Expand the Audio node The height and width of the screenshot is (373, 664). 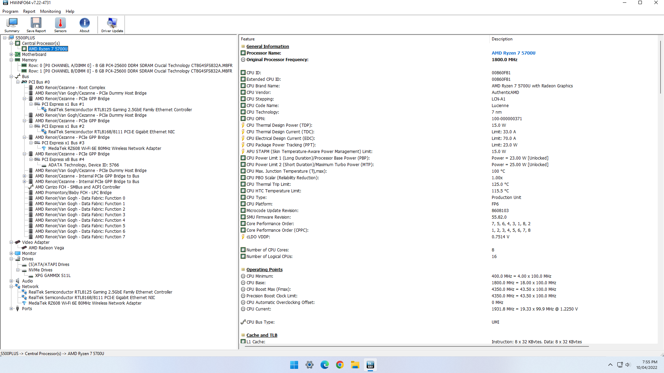point(11,281)
